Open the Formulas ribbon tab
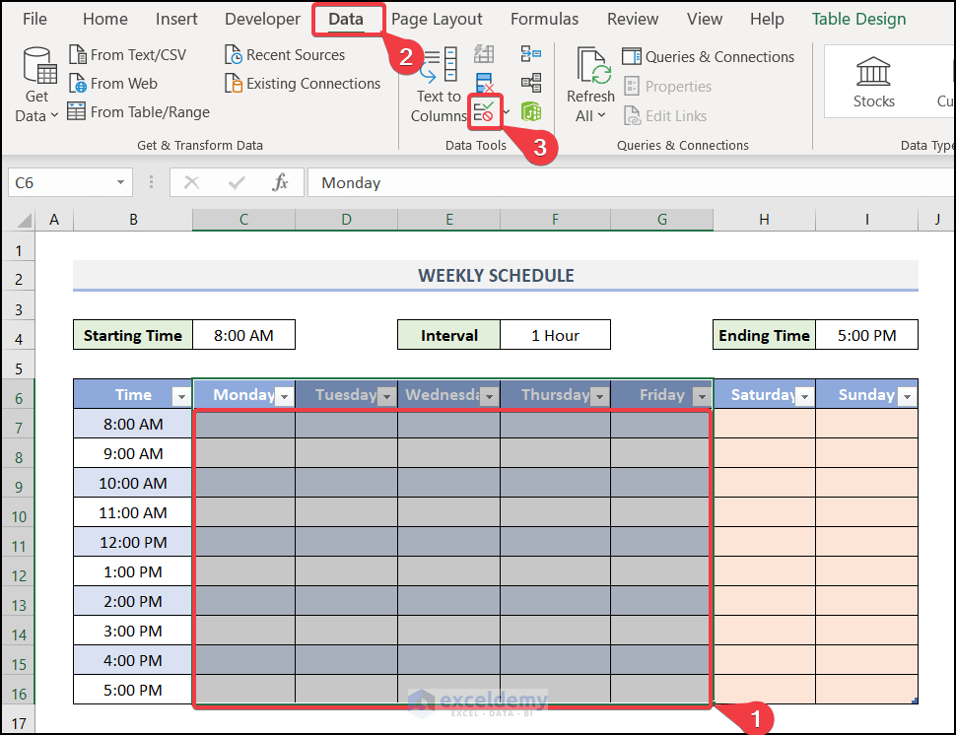Viewport: 956px width, 735px height. tap(544, 19)
